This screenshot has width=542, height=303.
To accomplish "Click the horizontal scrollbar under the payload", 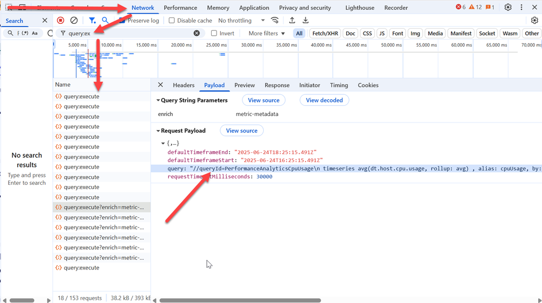I will [239, 300].
